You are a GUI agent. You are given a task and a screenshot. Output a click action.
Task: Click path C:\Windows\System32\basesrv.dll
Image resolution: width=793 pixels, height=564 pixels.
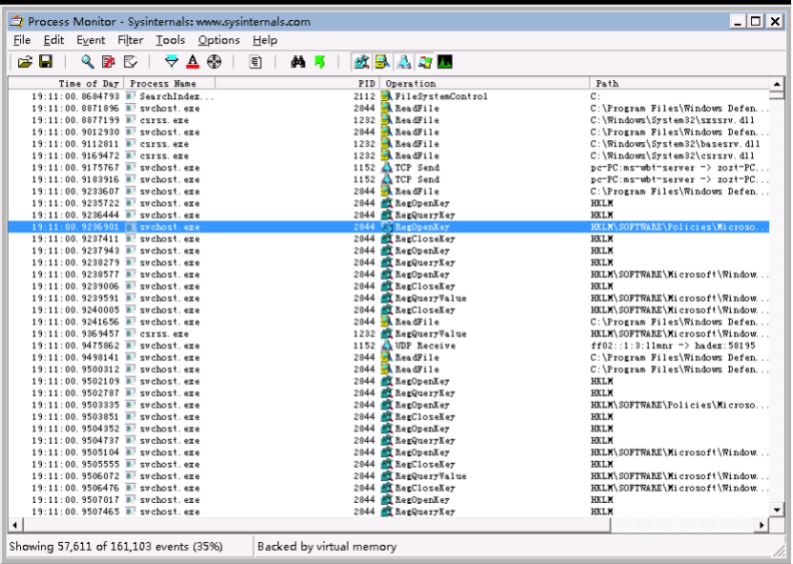tap(675, 144)
